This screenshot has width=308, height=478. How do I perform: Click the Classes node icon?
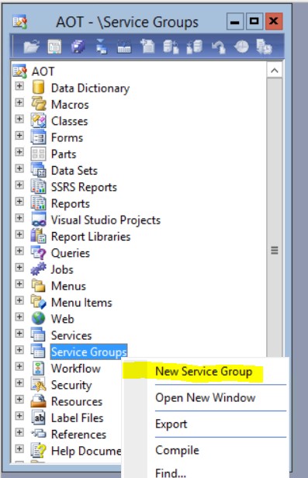pos(38,120)
